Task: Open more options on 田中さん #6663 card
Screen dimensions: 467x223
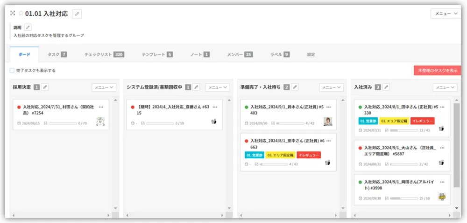Action: [x=328, y=141]
